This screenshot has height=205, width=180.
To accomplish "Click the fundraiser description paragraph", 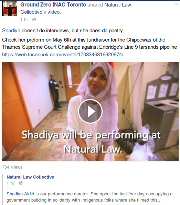I will (89, 43).
